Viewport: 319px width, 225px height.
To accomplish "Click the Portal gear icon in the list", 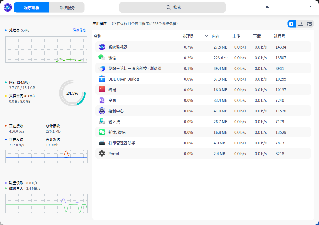I will click(102, 153).
